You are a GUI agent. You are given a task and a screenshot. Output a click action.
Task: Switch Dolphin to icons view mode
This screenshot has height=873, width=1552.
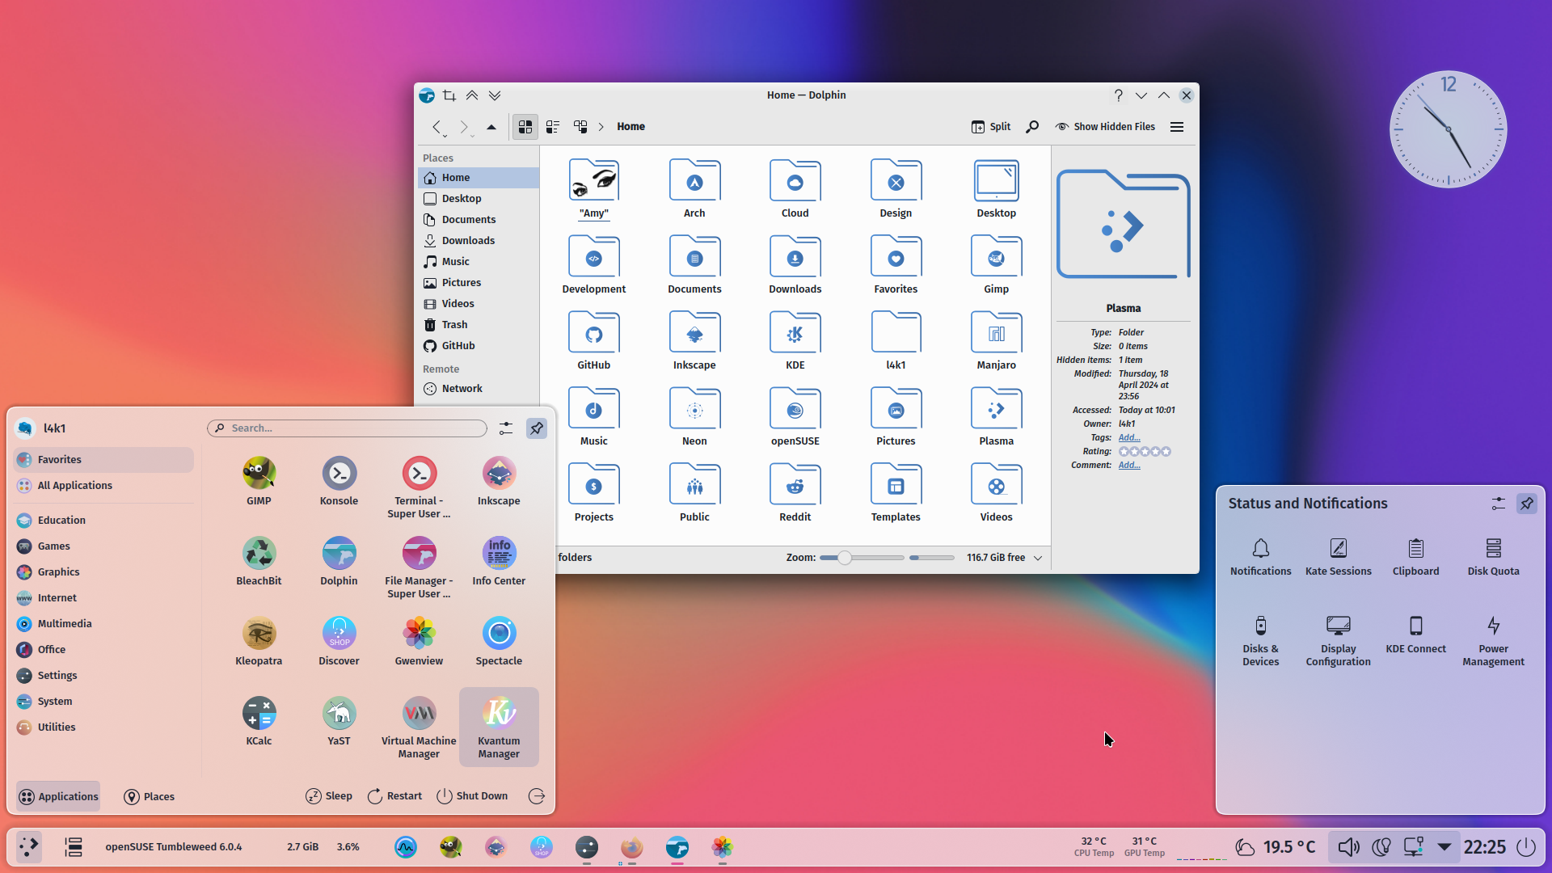click(525, 127)
